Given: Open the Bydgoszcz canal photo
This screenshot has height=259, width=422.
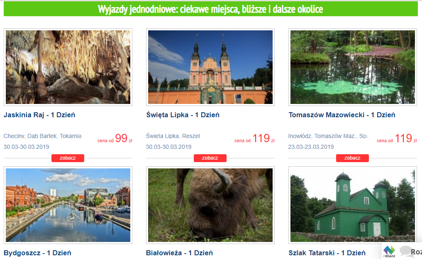Looking at the screenshot, I should point(68,205).
